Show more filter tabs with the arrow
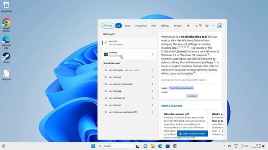This screenshot has width=268, height=150. point(188,26)
